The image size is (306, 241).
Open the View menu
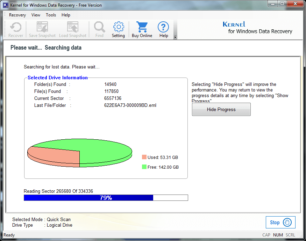click(x=36, y=15)
